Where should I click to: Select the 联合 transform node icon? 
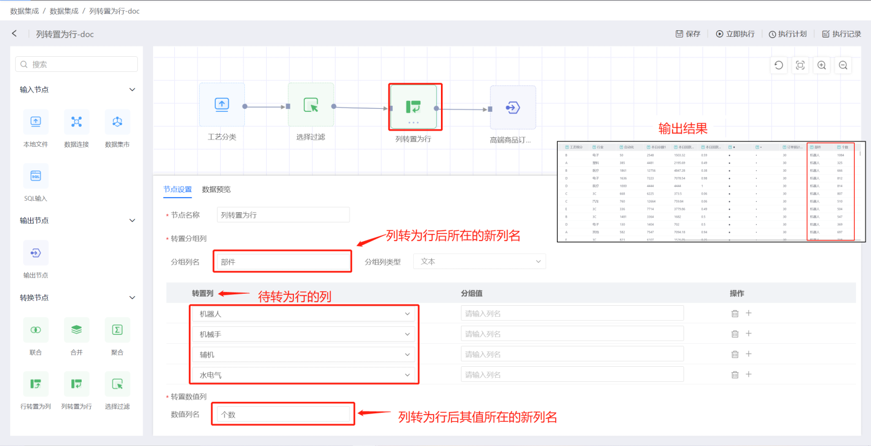tap(36, 330)
